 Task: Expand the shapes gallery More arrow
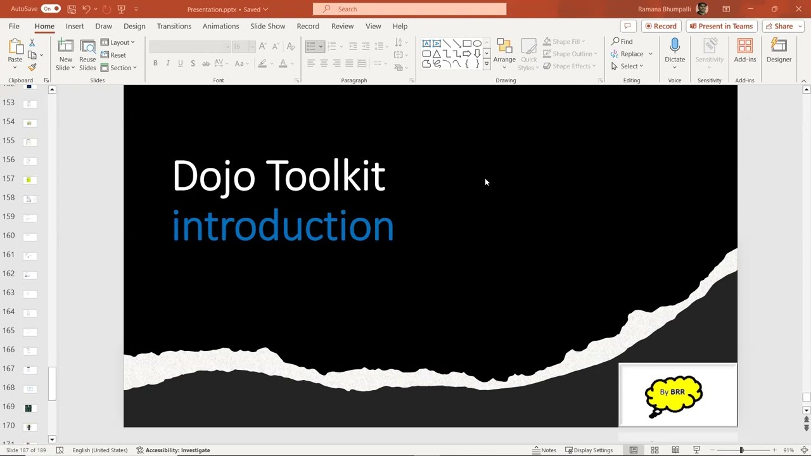click(487, 64)
